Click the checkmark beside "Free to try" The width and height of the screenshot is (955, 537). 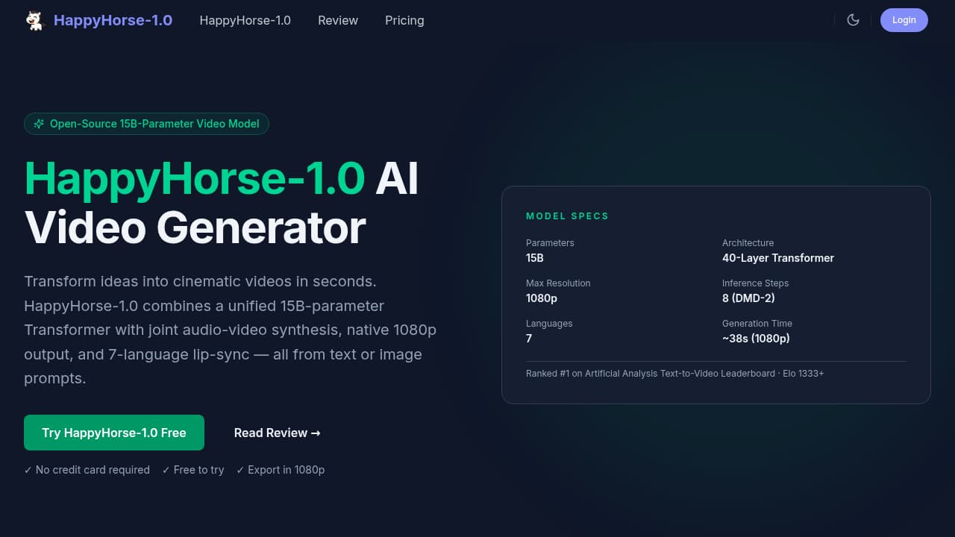[x=166, y=470]
